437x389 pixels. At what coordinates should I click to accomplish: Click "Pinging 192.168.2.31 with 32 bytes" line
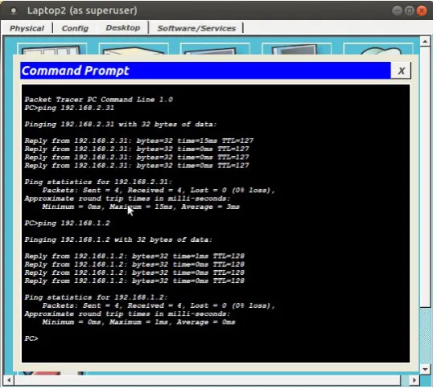point(120,125)
